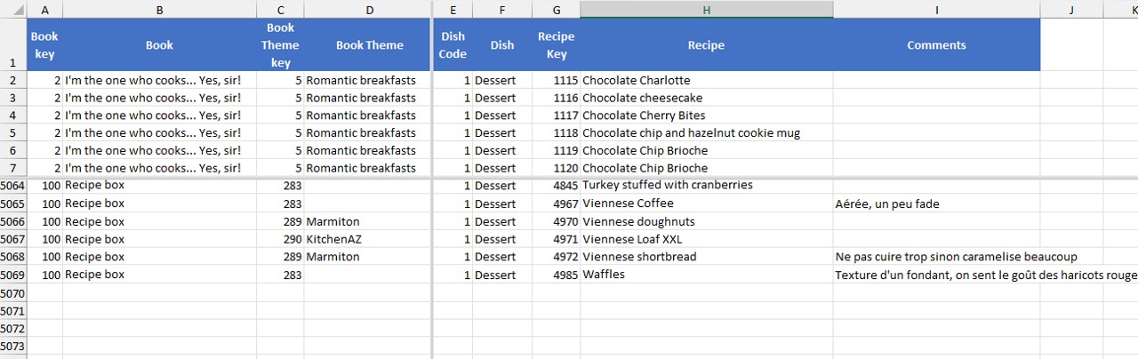Image resolution: width=1138 pixels, height=359 pixels.
Task: Click the Comments header cell
Action: tap(936, 45)
